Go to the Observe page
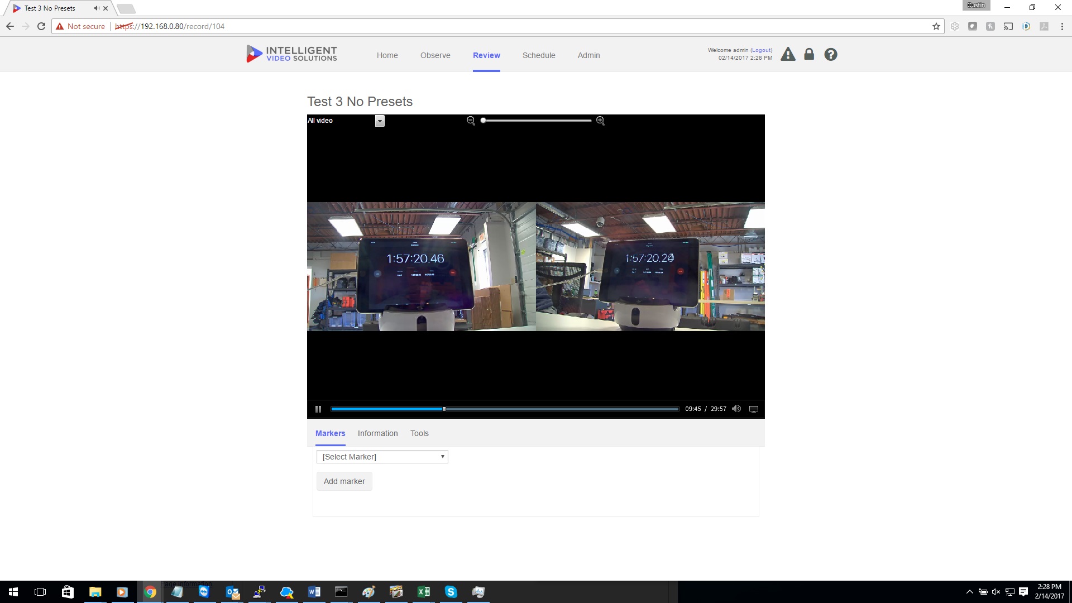The width and height of the screenshot is (1072, 603). (435, 55)
